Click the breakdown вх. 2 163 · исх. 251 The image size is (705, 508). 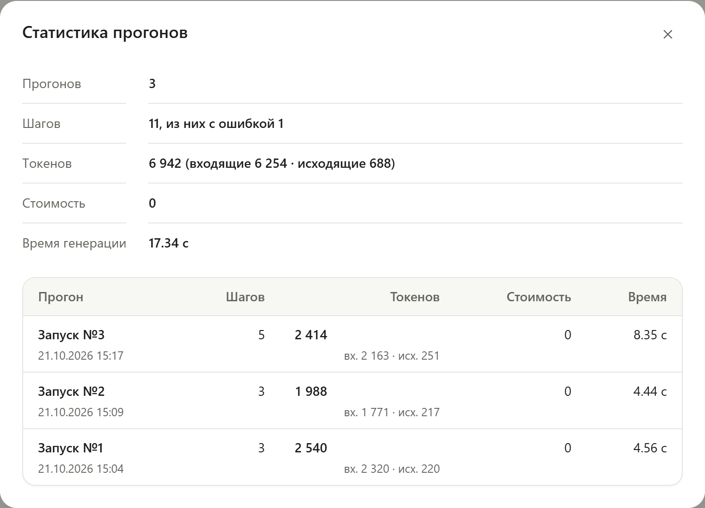pyautogui.click(x=391, y=356)
